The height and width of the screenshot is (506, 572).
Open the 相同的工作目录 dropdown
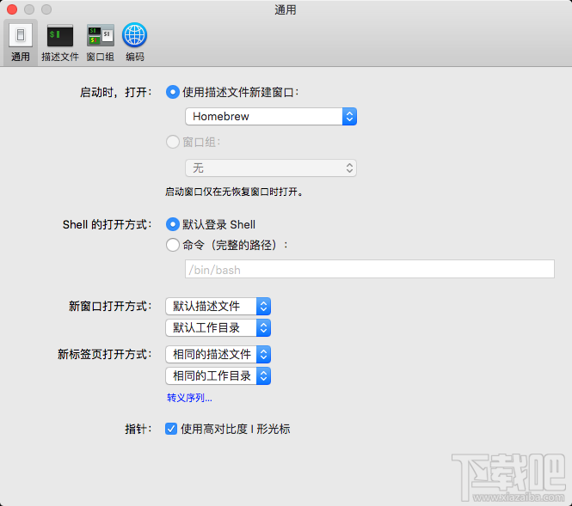pos(218,375)
